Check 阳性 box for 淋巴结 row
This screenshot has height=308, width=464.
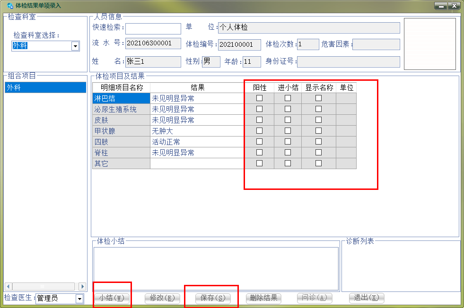259,98
